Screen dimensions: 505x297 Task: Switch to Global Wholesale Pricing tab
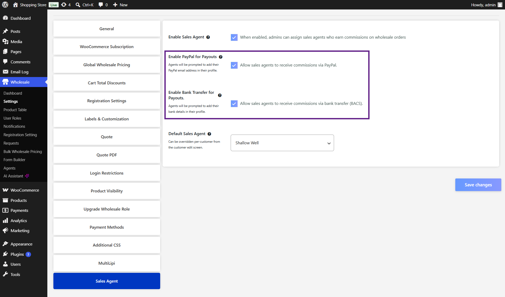(107, 65)
